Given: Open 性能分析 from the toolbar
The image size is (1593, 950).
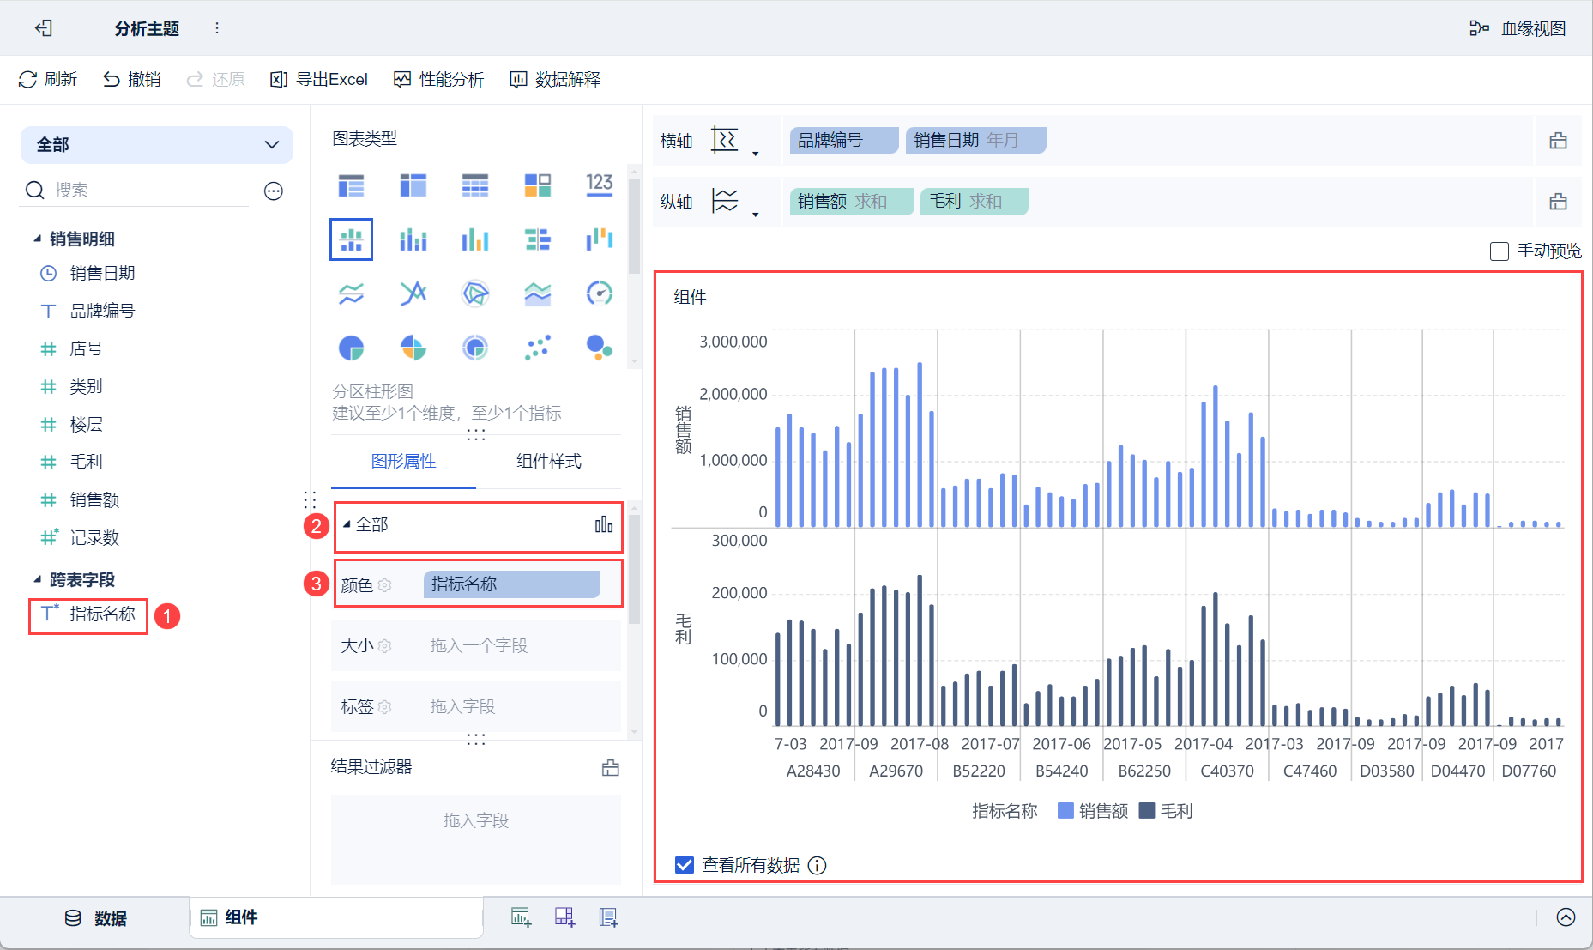Looking at the screenshot, I should coord(438,80).
